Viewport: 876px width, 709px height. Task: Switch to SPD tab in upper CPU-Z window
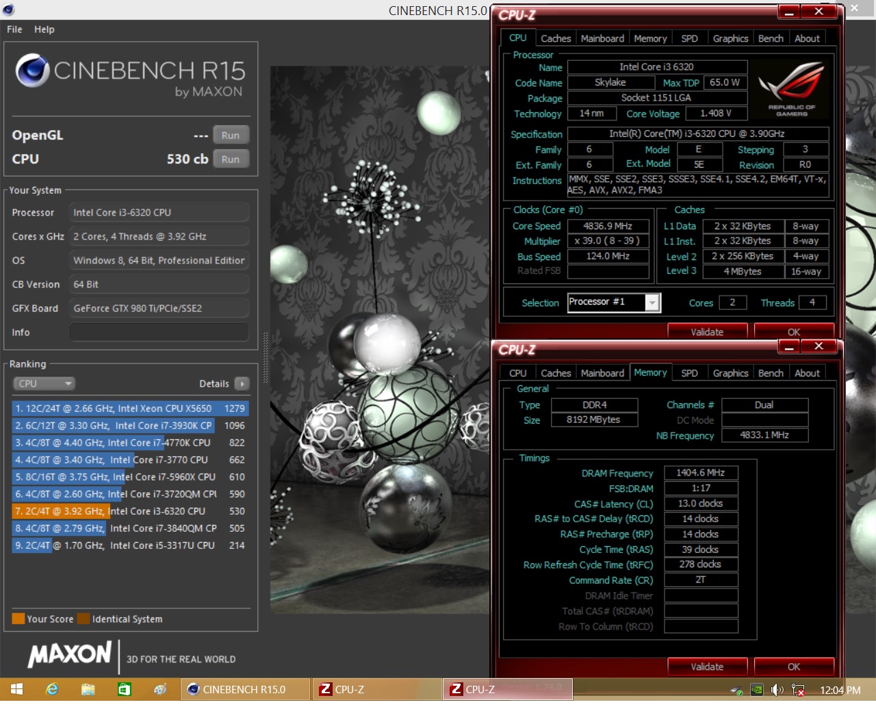(690, 39)
